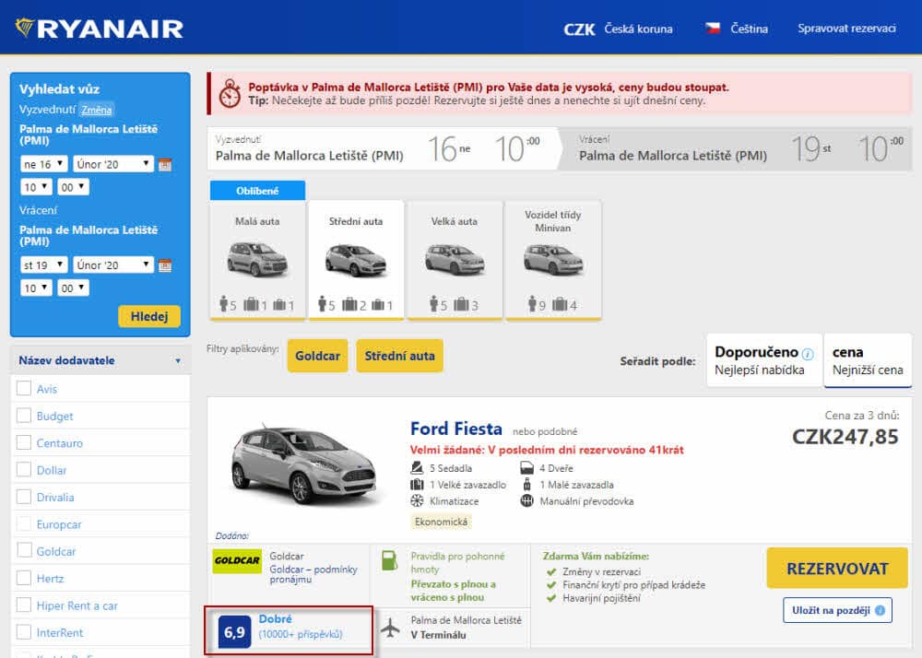The height and width of the screenshot is (658, 922).
Task: Open the Čeština language selector
Action: pos(737,29)
